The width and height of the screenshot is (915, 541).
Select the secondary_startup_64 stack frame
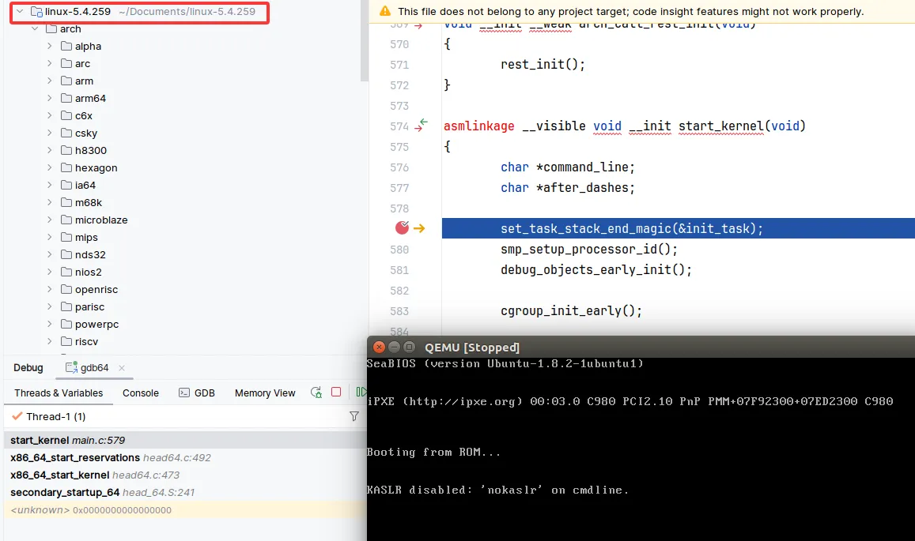pos(185,493)
